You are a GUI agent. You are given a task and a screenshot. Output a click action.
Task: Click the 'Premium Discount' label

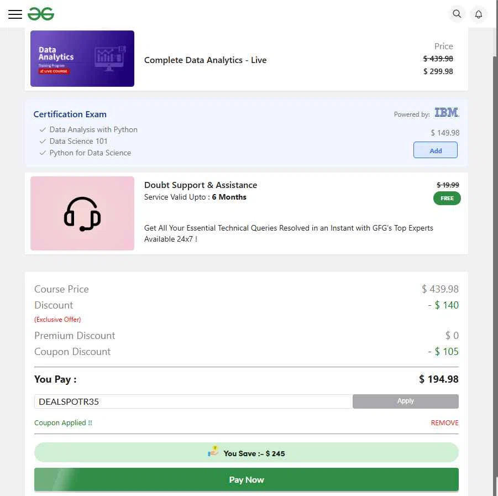(x=75, y=336)
